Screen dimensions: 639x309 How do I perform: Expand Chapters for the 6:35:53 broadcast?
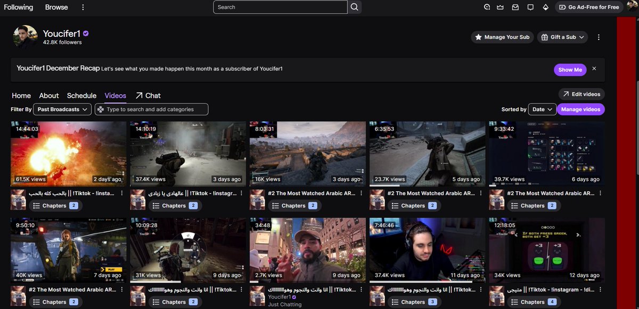point(414,206)
